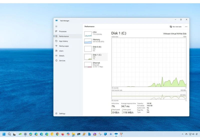
Task: Open the three-dot more options menu
Action: pyautogui.click(x=186, y=27)
